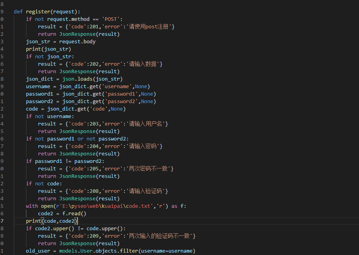Click 'return JsonResponse(result)' below the 209 result
Screen dimensions: 359x255
coord(79,244)
